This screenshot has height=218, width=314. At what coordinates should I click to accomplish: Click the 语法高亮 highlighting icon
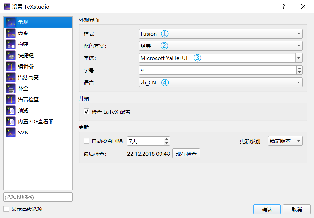pos(11,77)
